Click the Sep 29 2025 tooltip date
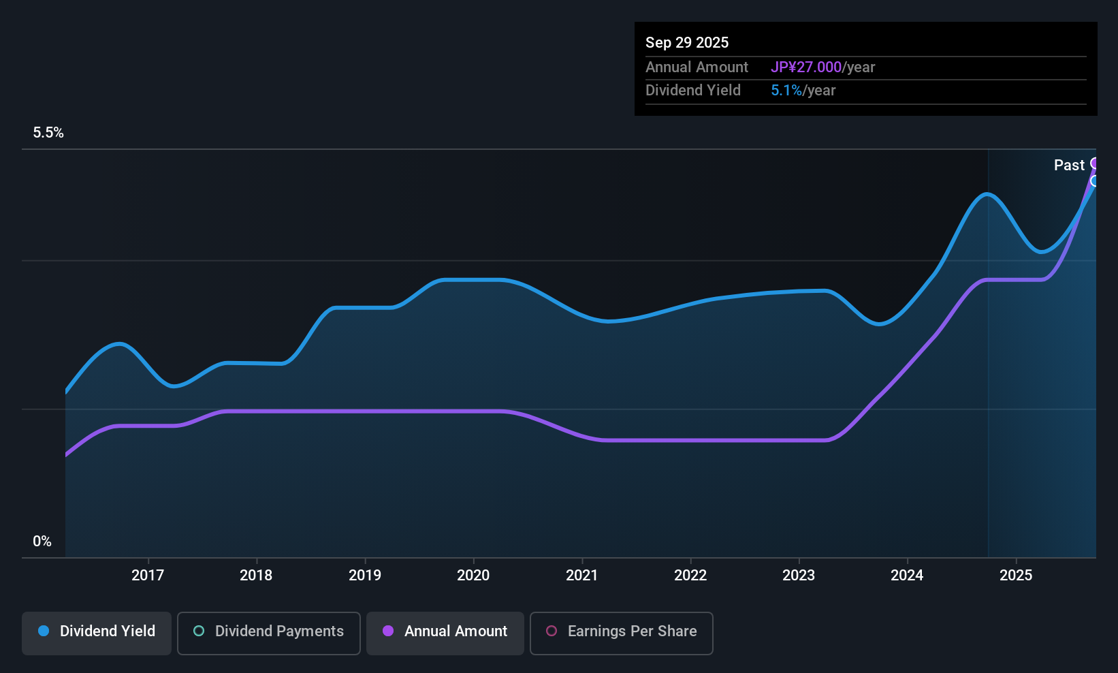Viewport: 1118px width, 673px height. pos(687,43)
